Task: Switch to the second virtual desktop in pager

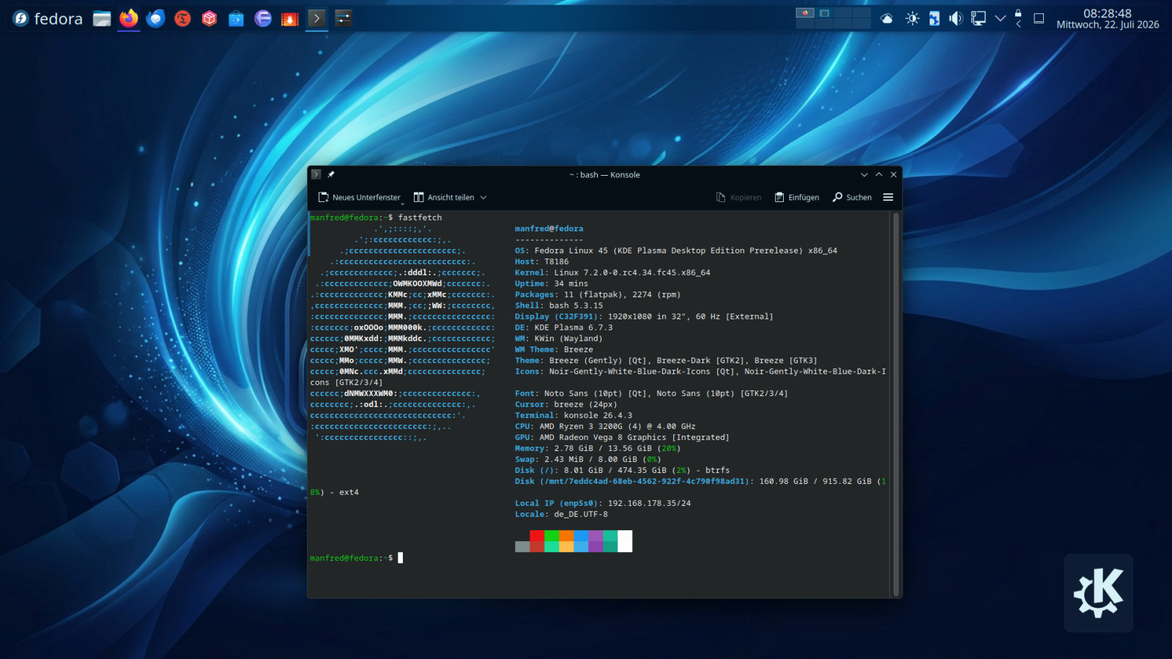Action: coord(824,13)
